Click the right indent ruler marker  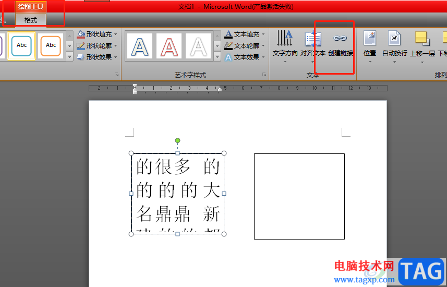coord(220,89)
